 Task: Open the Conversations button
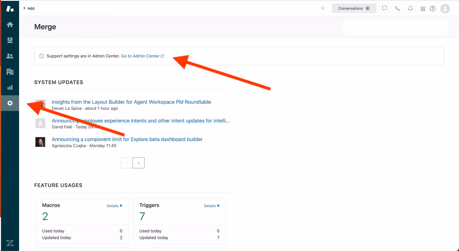354,8
